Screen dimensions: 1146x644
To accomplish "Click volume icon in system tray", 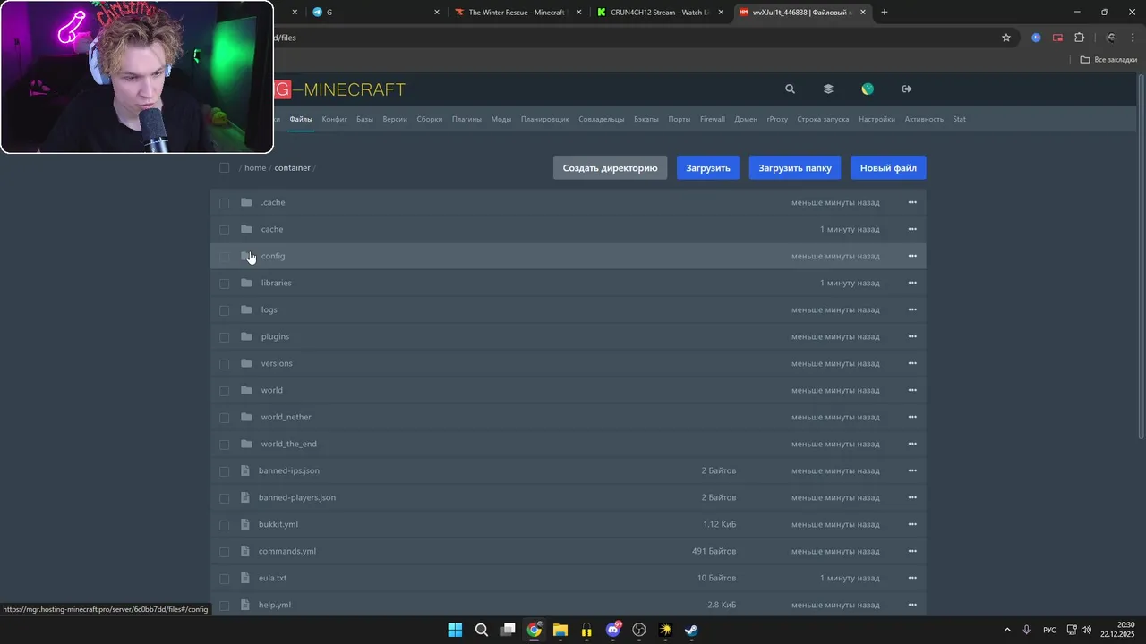I will click(1086, 630).
